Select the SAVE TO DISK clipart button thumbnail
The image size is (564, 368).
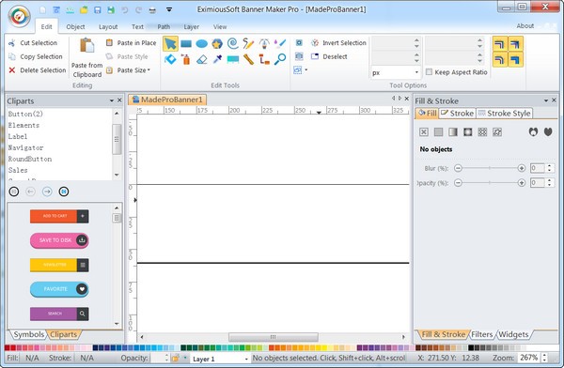(x=59, y=240)
